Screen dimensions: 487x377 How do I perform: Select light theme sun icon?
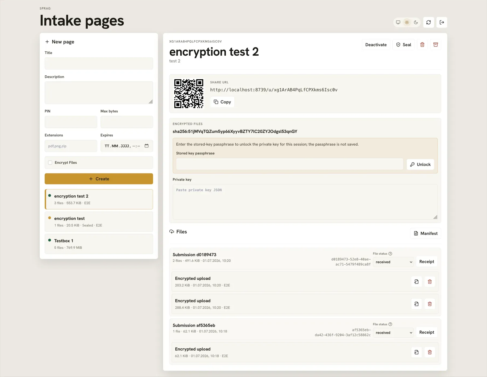coord(407,22)
